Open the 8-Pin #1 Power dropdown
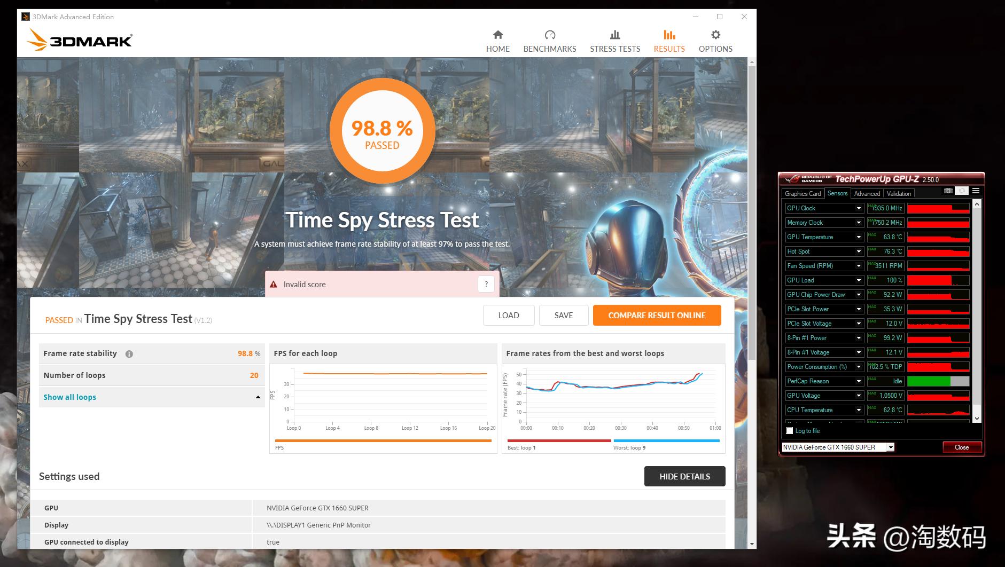The image size is (1005, 567). [859, 338]
